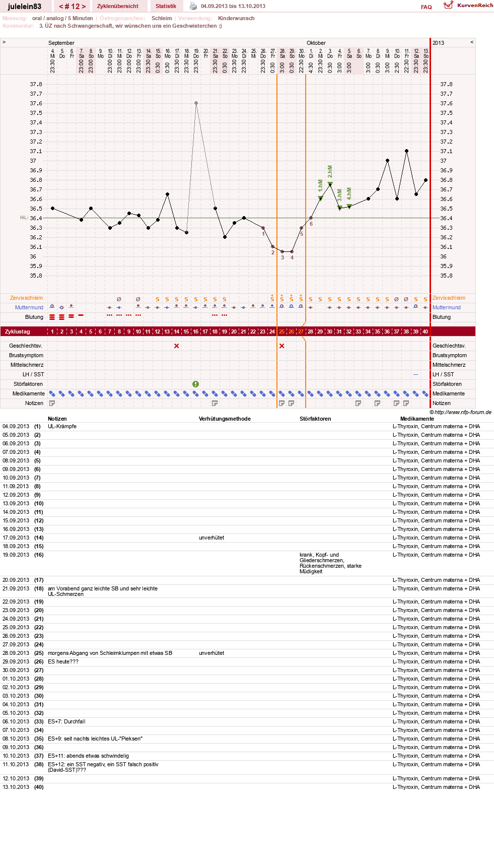Open the FAQ link
Viewport: 494px width, 867px height.
click(427, 7)
